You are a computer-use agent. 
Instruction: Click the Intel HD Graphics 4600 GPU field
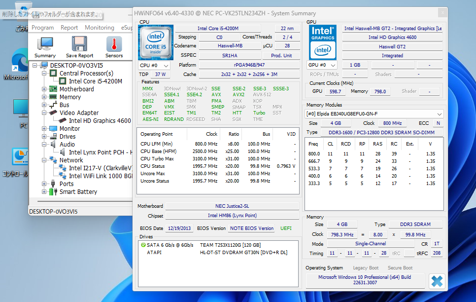[392, 38]
